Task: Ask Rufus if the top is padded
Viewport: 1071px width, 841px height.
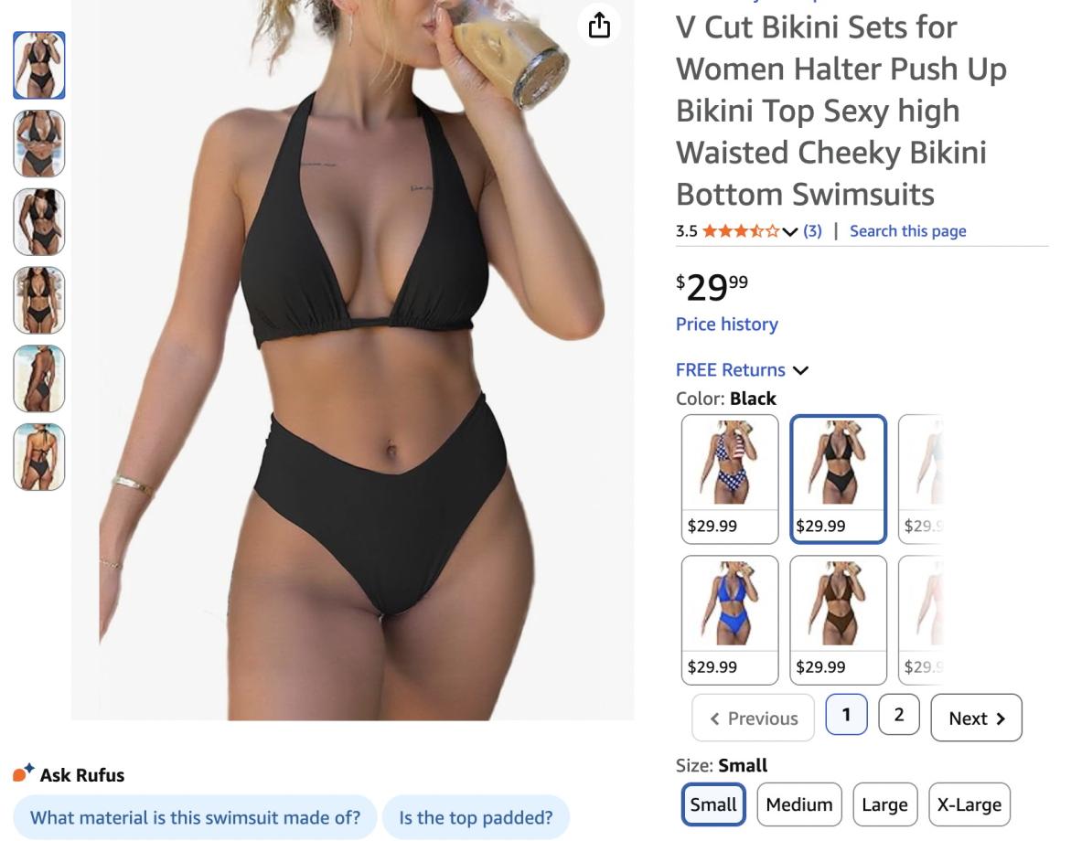Action: [476, 817]
